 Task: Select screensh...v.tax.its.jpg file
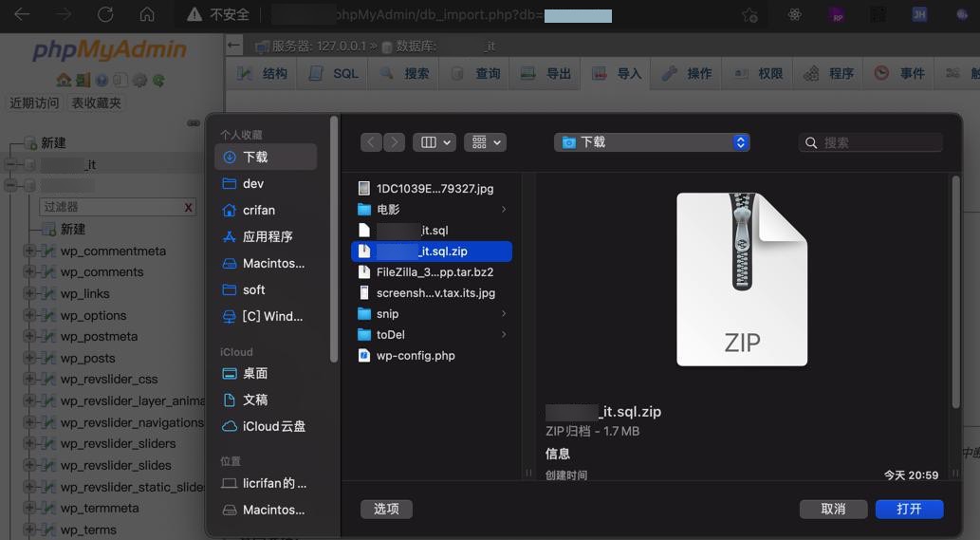pyautogui.click(x=432, y=292)
